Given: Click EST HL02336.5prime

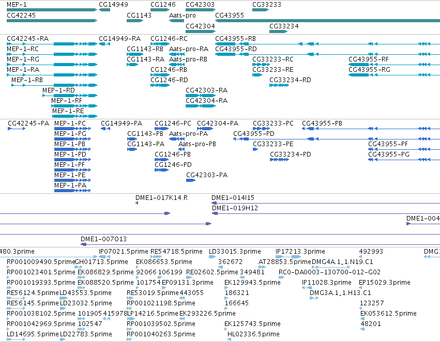Looking at the screenshot, I should (229, 339).
